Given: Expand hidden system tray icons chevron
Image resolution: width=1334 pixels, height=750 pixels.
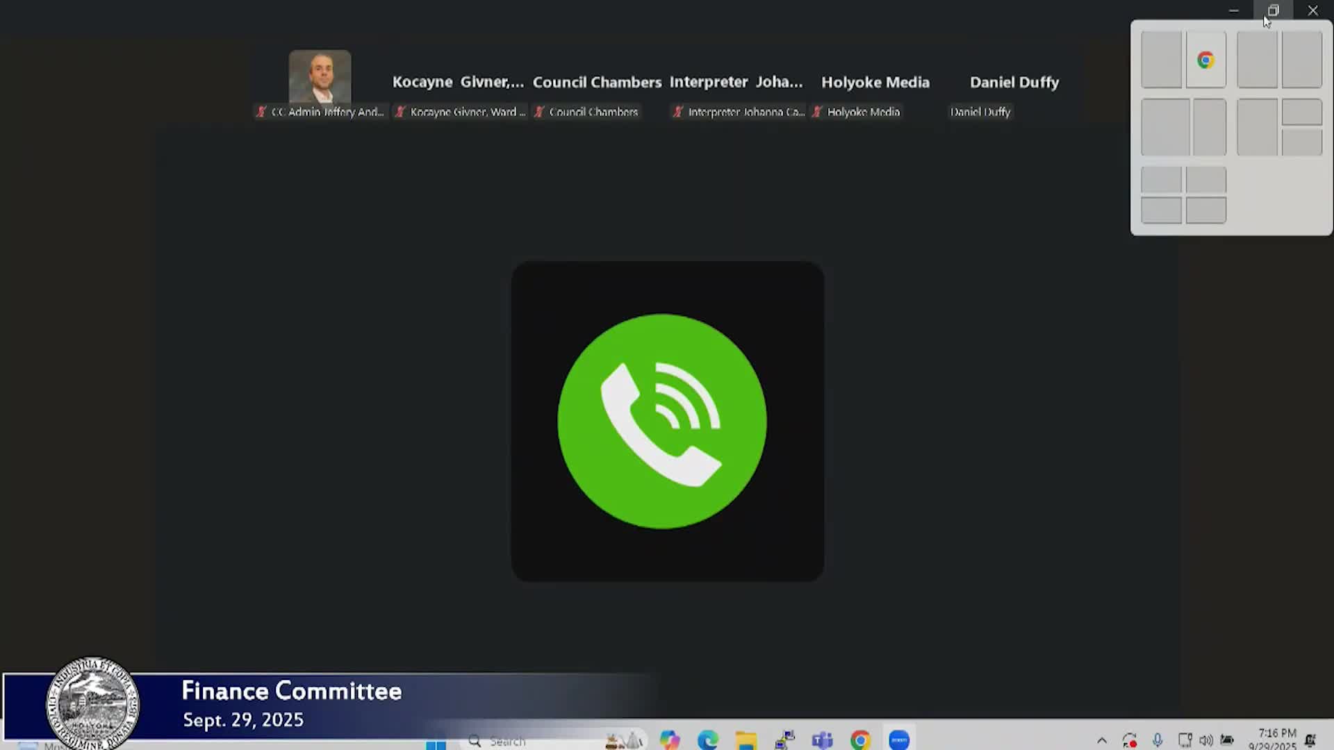Looking at the screenshot, I should coord(1102,740).
